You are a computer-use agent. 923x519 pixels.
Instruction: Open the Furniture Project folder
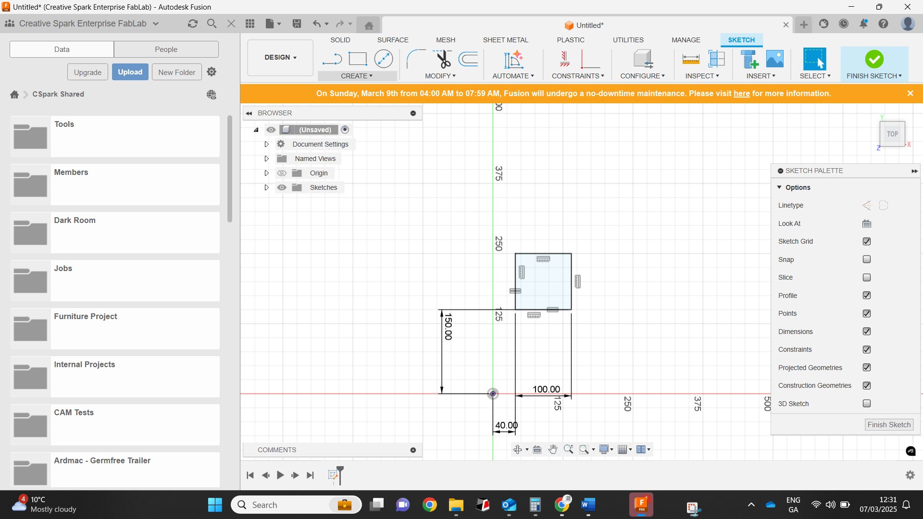[115, 329]
